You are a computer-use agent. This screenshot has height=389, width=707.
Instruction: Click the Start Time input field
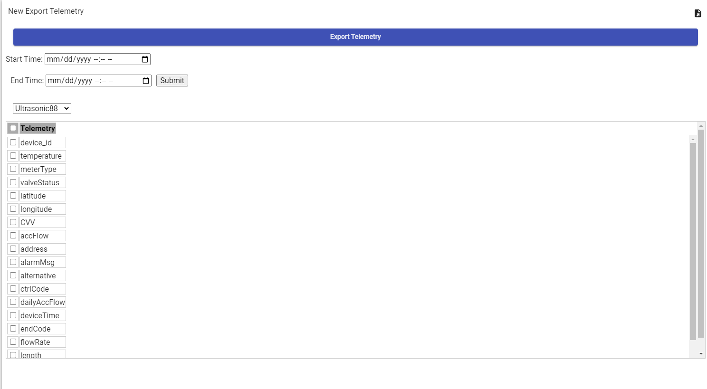point(90,59)
